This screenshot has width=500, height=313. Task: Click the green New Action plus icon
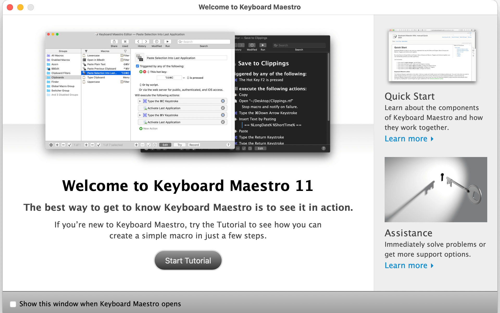pyautogui.click(x=141, y=129)
